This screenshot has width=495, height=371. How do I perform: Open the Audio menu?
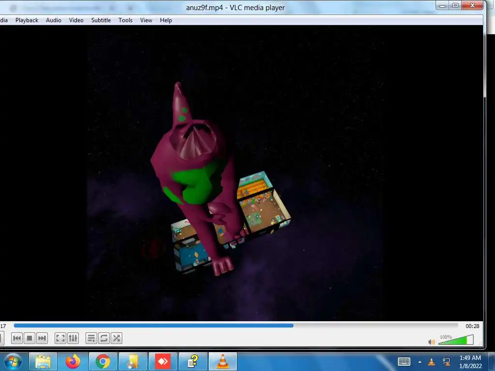(x=53, y=20)
